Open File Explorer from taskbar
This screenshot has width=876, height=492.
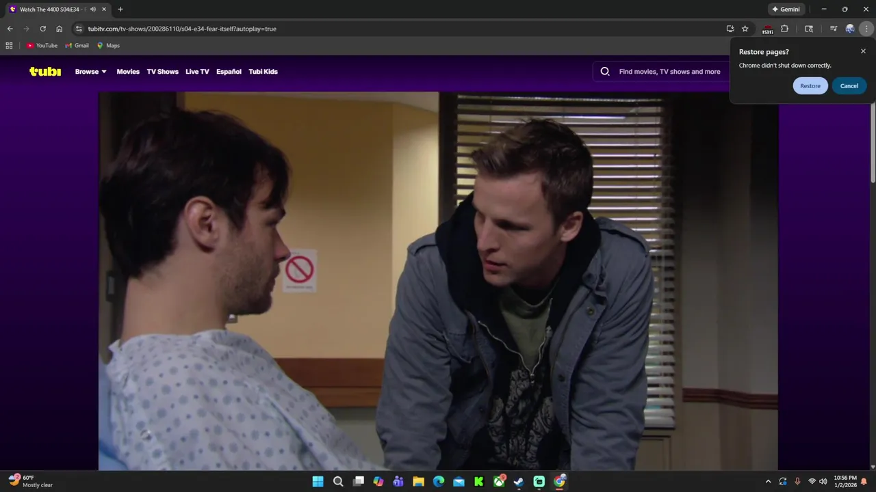418,482
